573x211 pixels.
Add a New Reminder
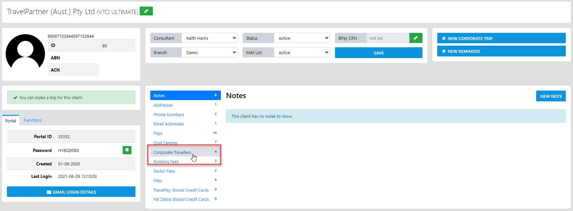click(x=501, y=51)
